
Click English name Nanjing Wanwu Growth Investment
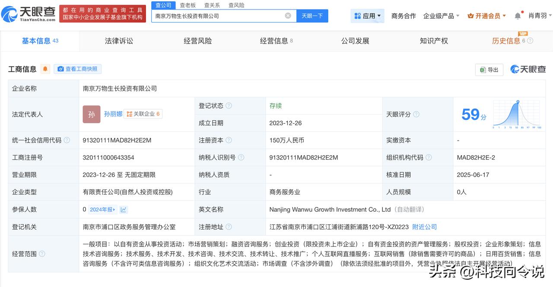pyautogui.click(x=330, y=210)
